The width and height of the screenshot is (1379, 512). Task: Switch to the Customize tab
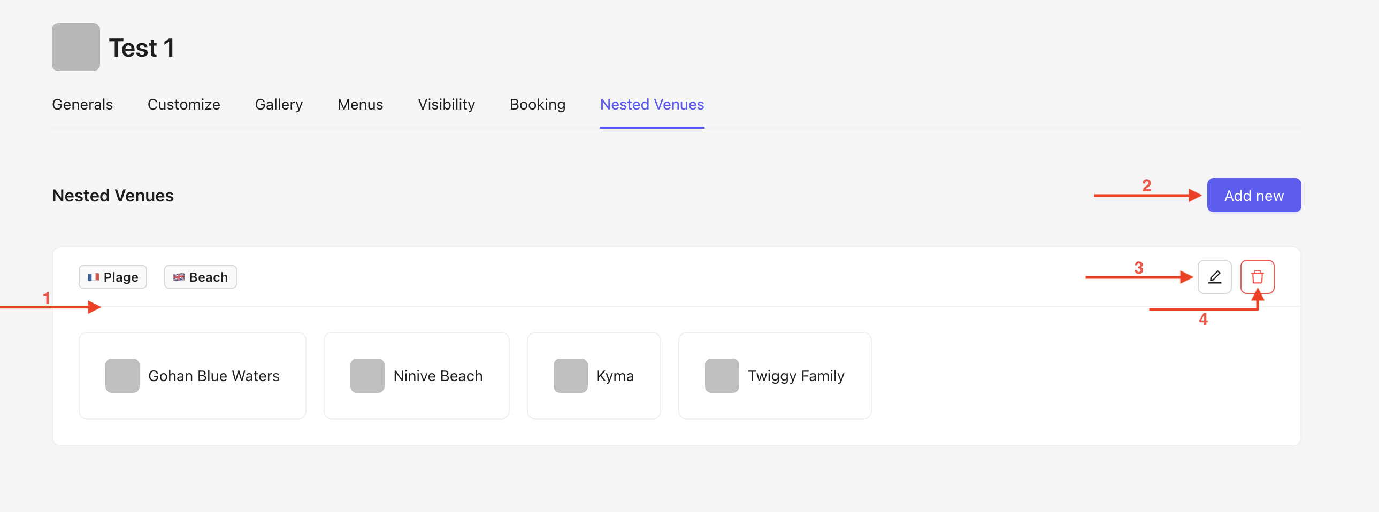pyautogui.click(x=183, y=104)
